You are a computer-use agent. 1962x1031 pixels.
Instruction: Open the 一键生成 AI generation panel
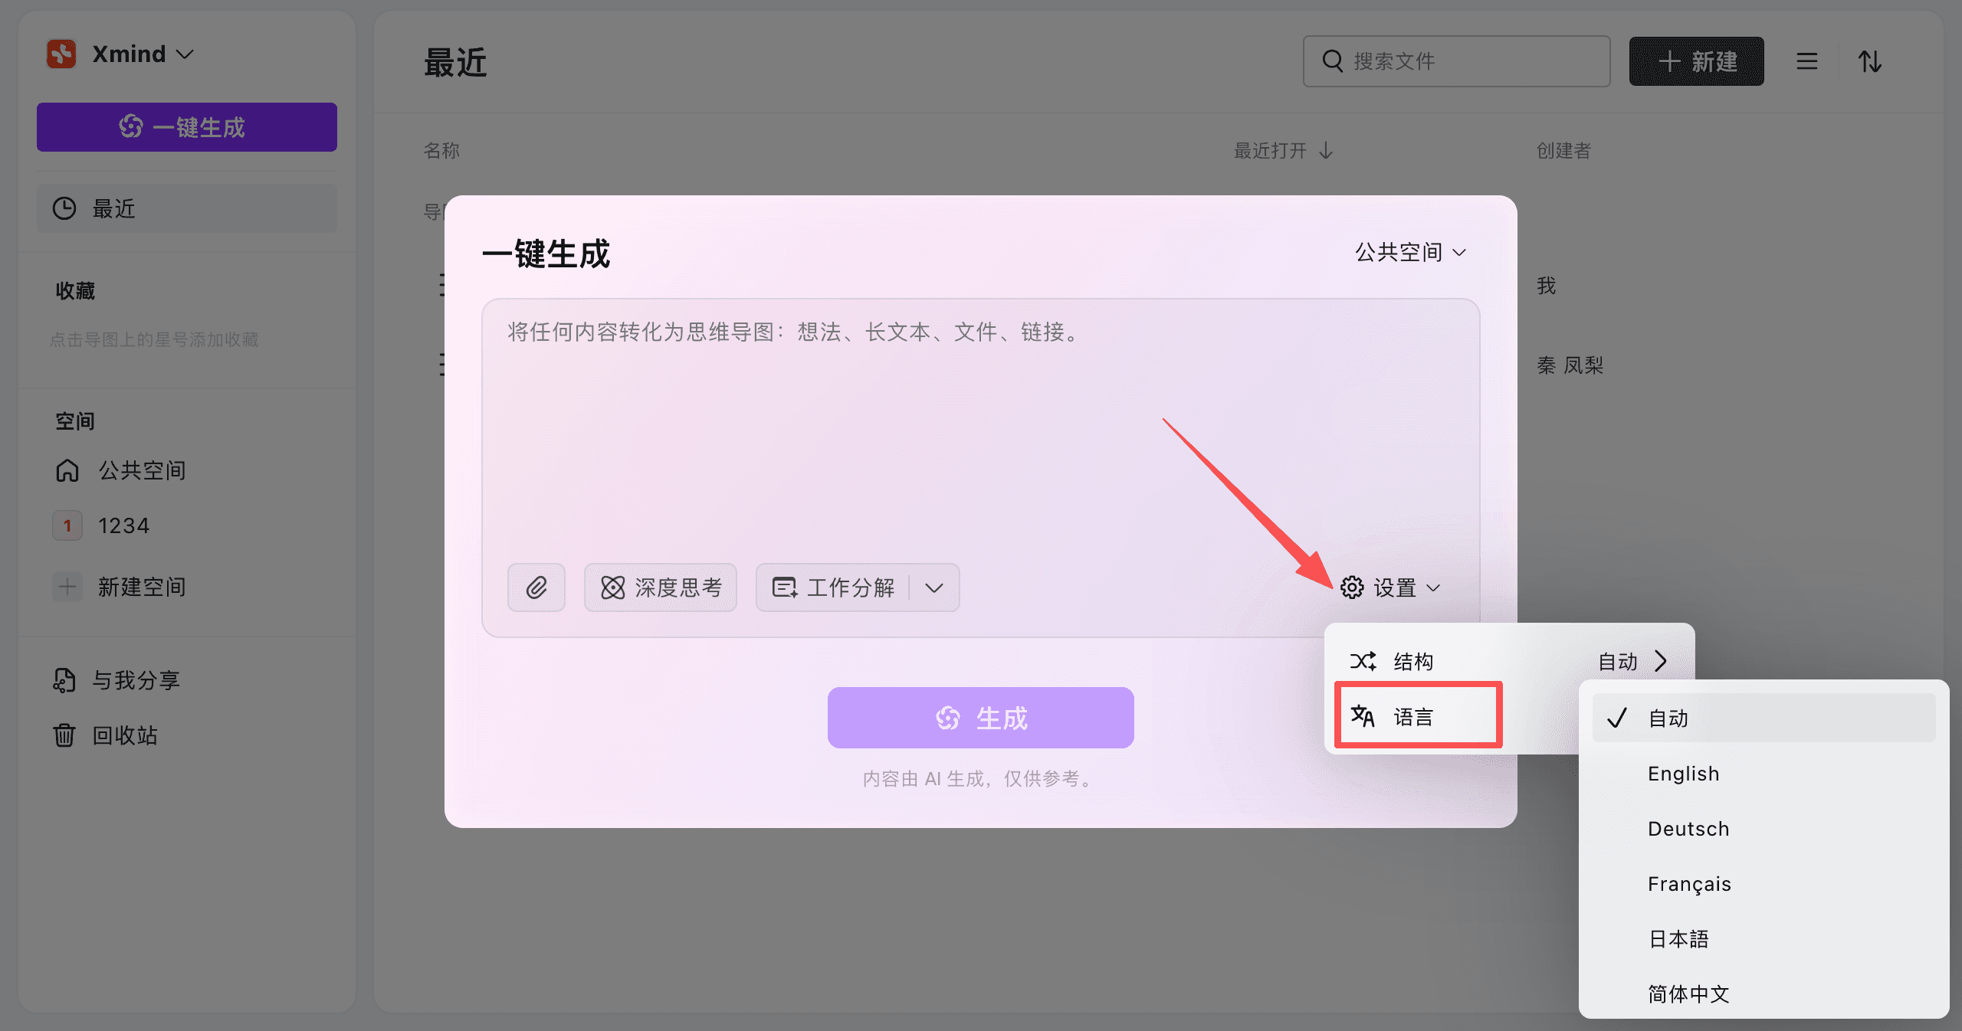pos(186,127)
